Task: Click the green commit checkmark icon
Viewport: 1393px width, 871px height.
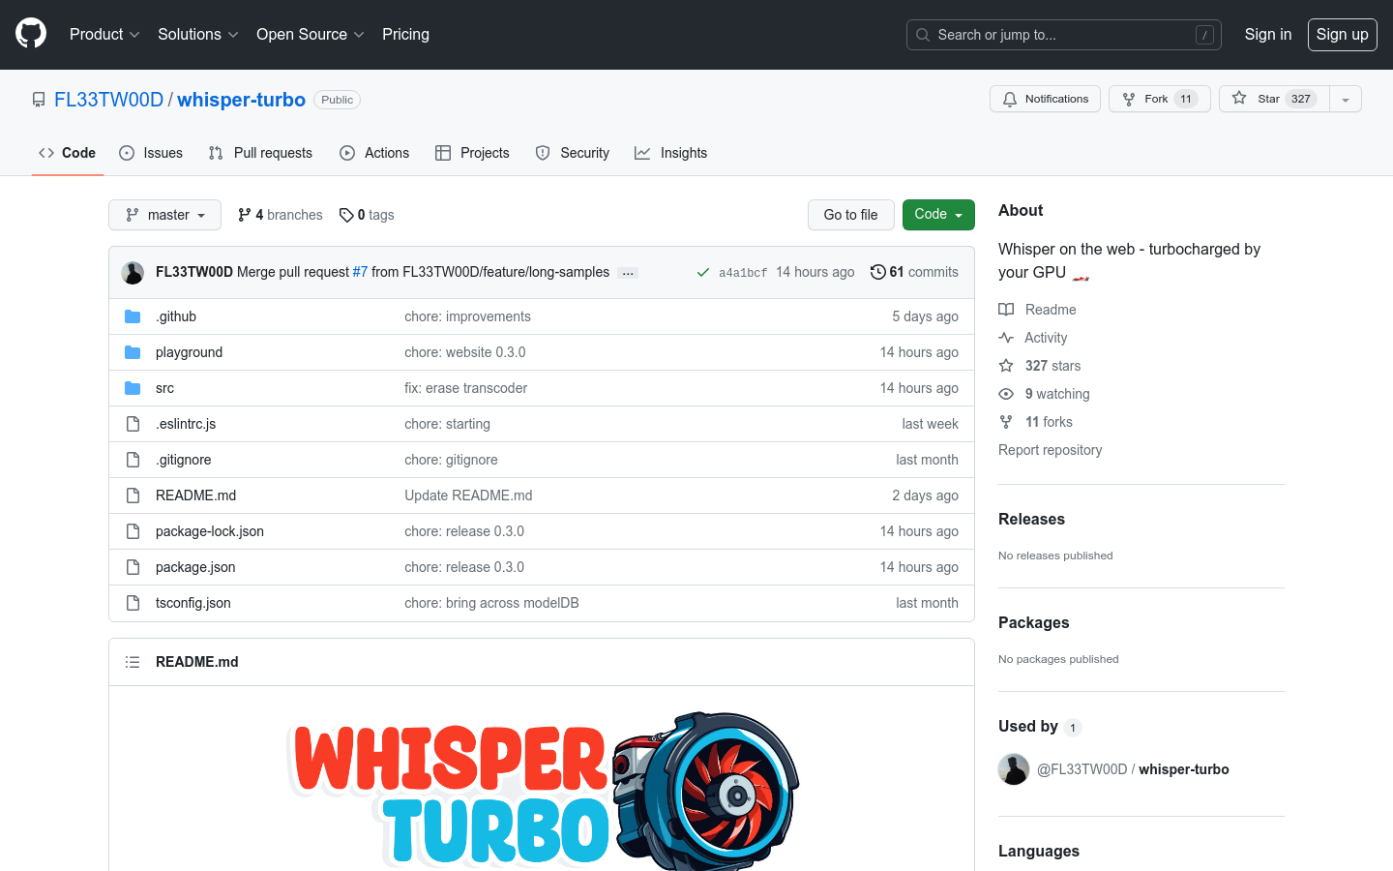Action: tap(703, 272)
